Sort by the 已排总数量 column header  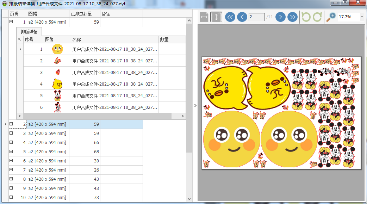(85, 14)
